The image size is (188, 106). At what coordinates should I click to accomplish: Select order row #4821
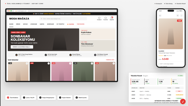click(157, 91)
